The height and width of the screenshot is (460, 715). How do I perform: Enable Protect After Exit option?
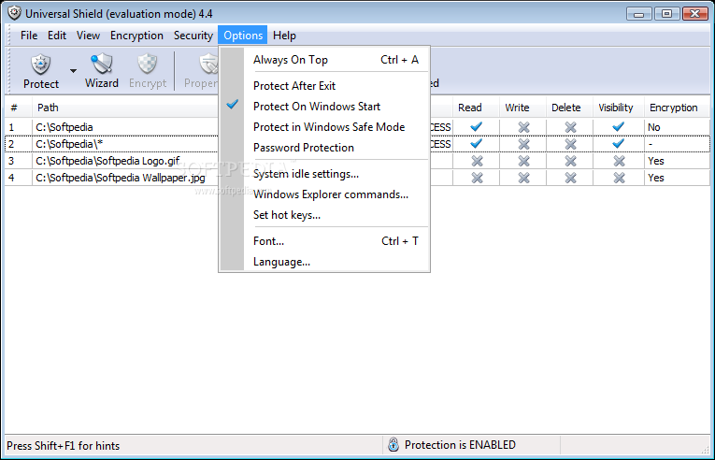[x=324, y=86]
